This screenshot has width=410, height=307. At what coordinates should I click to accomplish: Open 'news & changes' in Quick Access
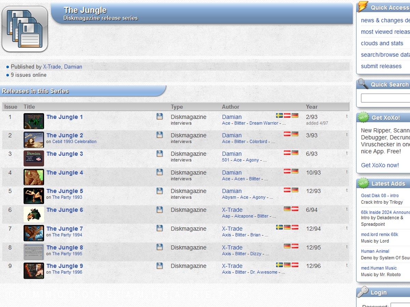[x=385, y=20]
